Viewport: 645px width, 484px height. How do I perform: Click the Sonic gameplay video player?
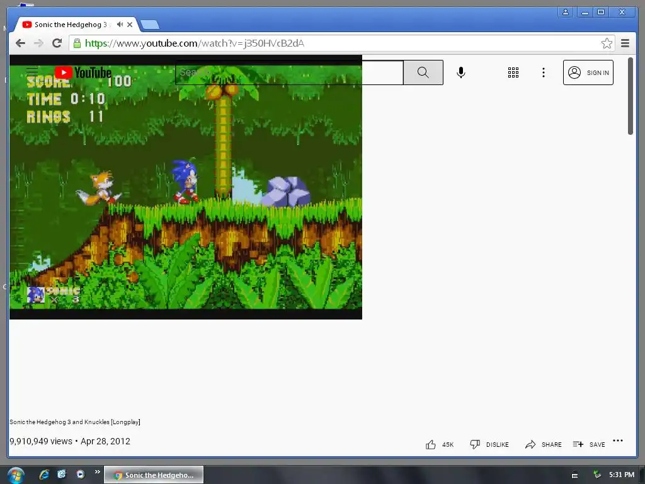pos(186,187)
